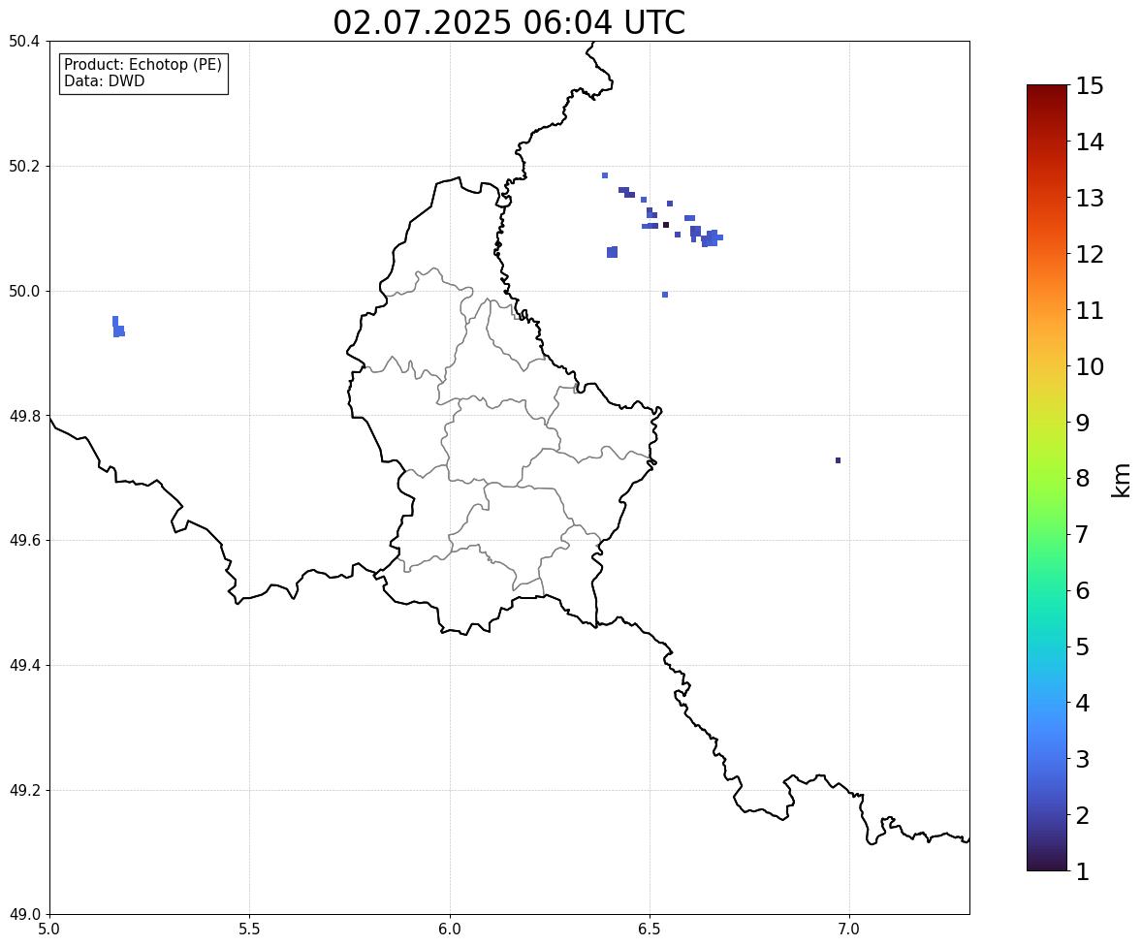Click the colorbar tick label 12
1142x946 pixels.
pyautogui.click(x=1090, y=254)
